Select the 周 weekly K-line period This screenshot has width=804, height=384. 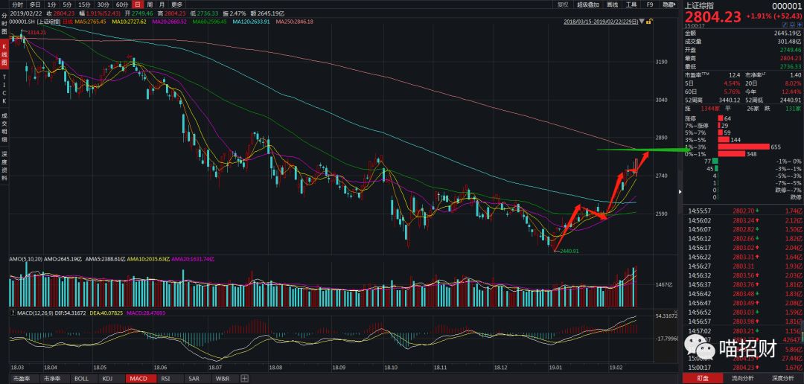pyautogui.click(x=150, y=4)
